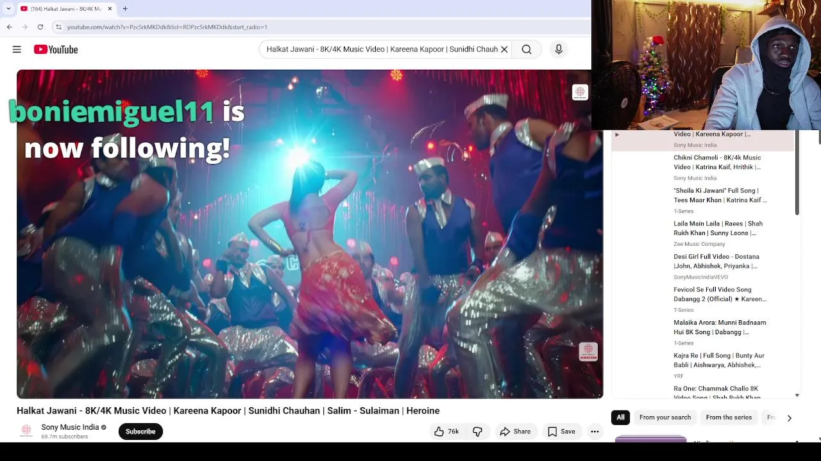Like the video with thumbs up
Screen dimensions: 821x461
point(446,432)
